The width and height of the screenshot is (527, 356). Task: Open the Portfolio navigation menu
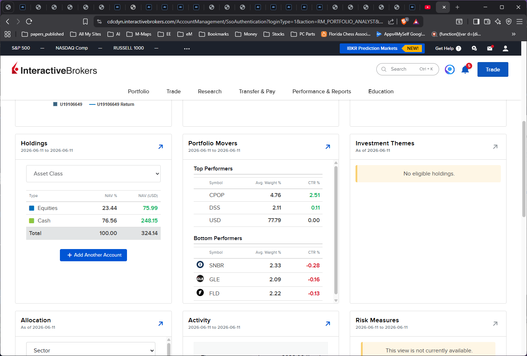coord(138,92)
